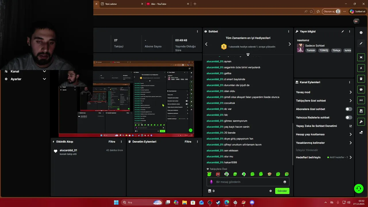Open Steam from the taskbar
The image size is (368, 207).
218,202
